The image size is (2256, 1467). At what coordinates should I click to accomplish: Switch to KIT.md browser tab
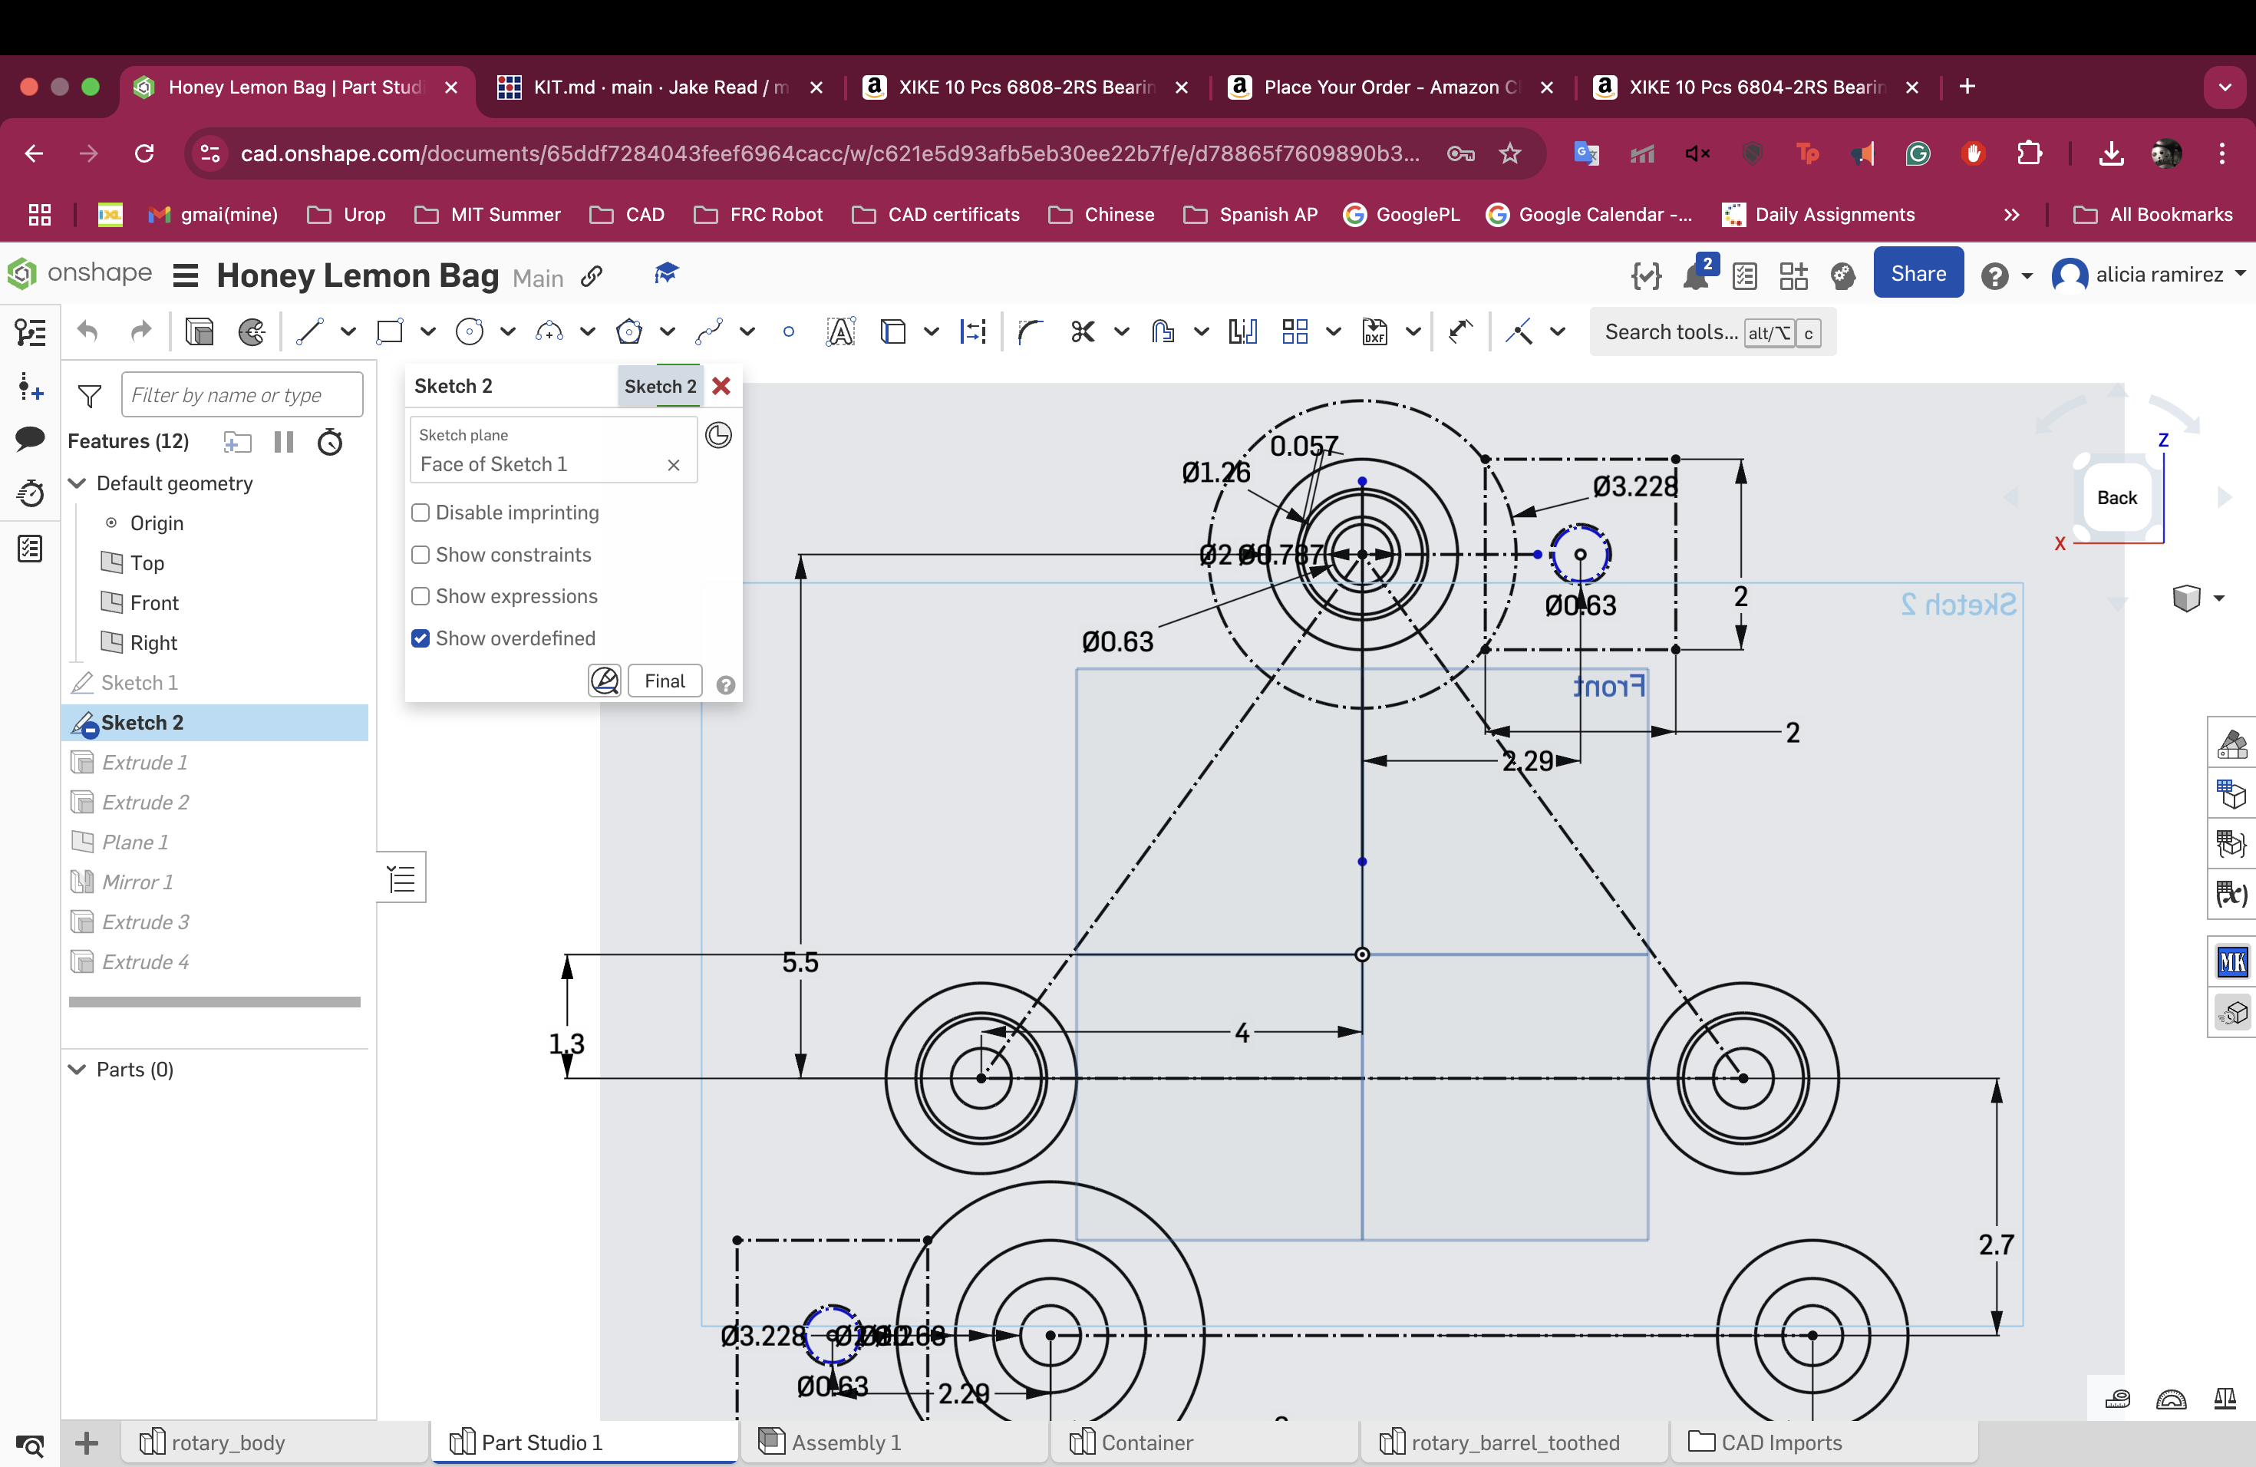pos(661,87)
